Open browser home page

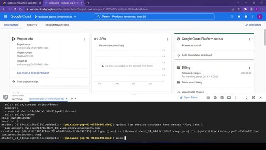(20, 9)
